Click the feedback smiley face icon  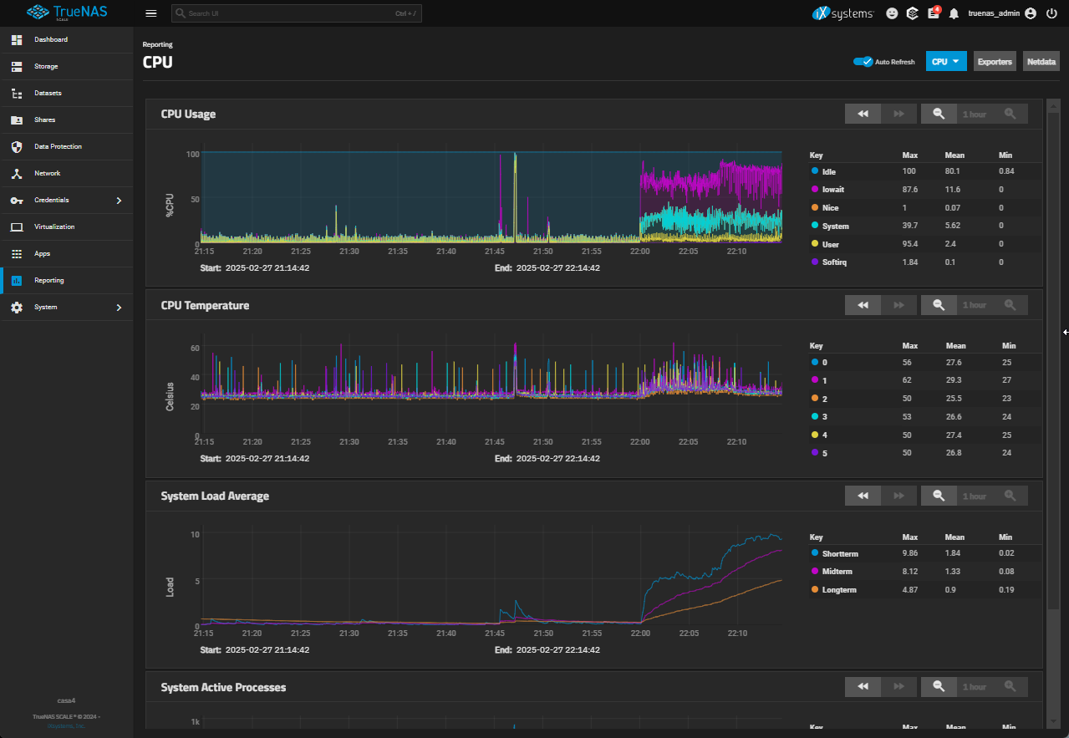[x=893, y=13]
